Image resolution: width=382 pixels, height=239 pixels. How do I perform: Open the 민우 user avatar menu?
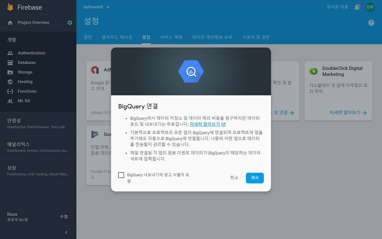(370, 7)
